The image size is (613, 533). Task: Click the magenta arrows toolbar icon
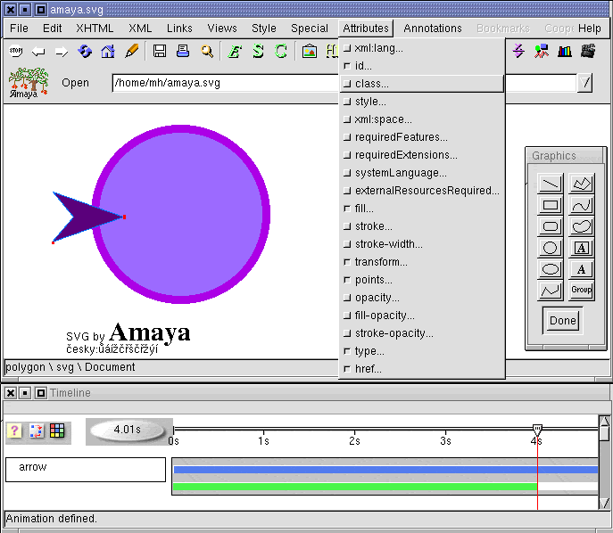(x=518, y=51)
